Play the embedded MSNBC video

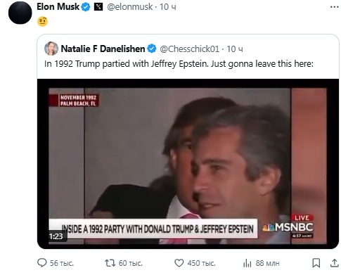[x=188, y=164]
